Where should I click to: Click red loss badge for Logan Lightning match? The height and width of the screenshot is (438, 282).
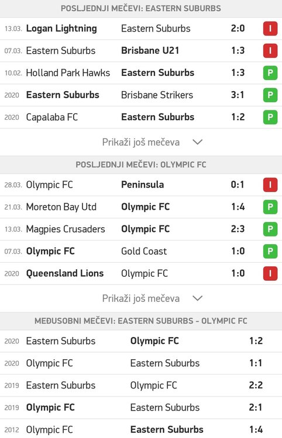tap(270, 29)
